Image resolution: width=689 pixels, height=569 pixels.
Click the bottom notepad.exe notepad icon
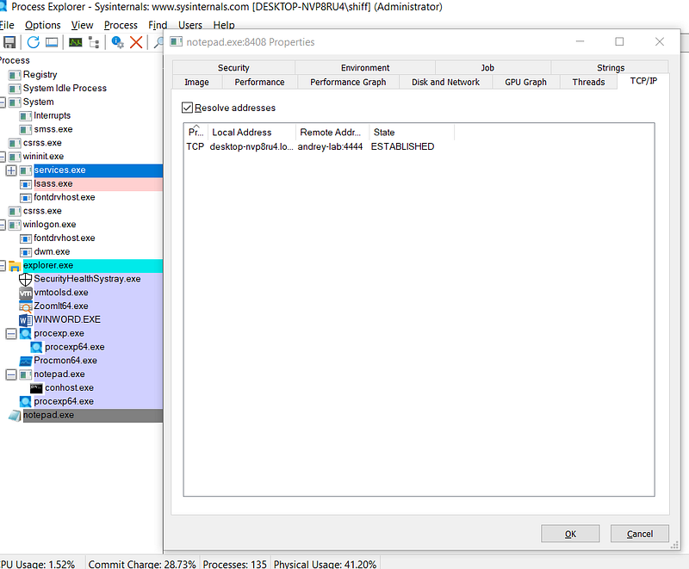tap(15, 415)
